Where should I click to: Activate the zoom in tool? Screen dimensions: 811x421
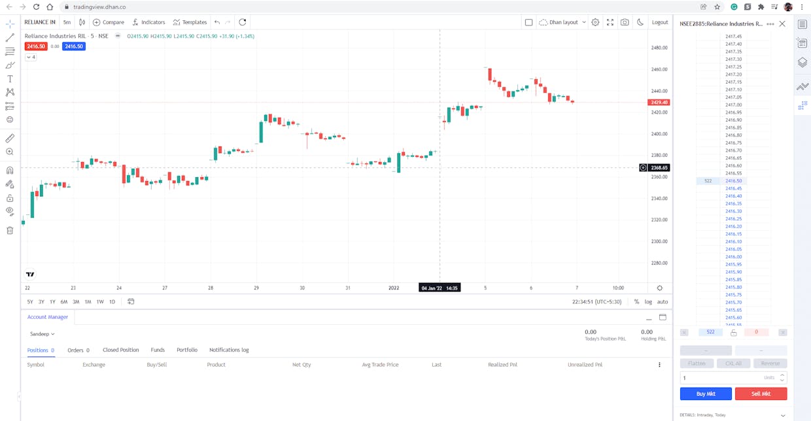[x=10, y=152]
